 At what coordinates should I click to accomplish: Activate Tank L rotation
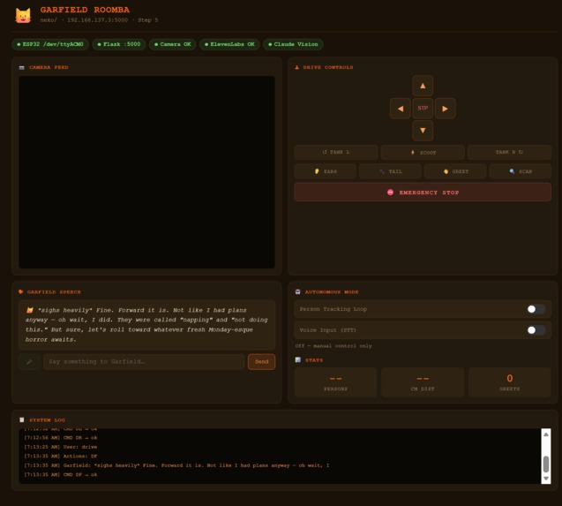coord(336,152)
